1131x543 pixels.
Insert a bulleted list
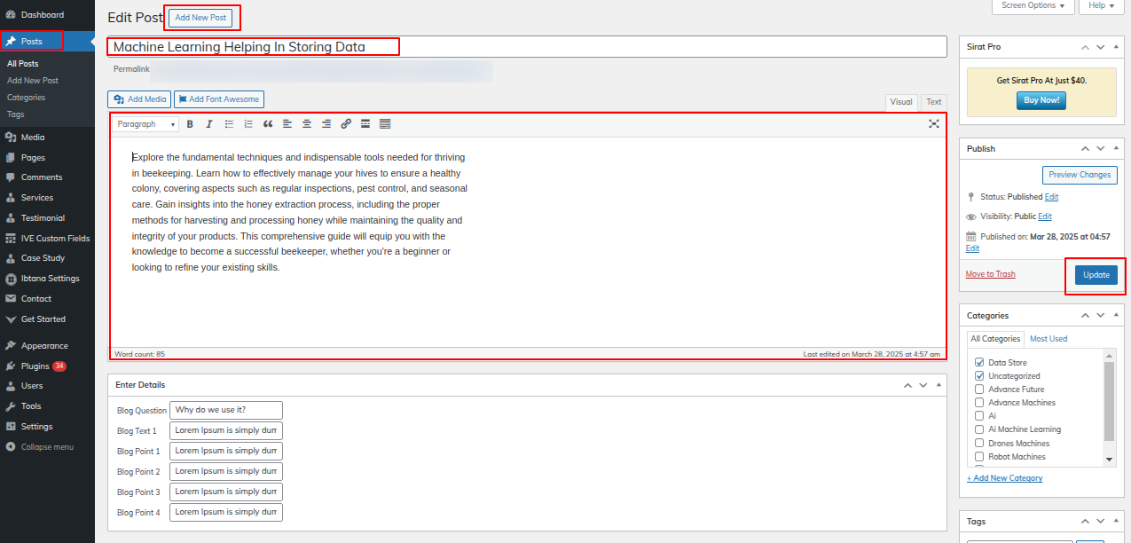tap(229, 124)
